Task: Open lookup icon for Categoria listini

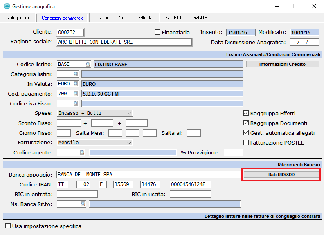Action: tap(76, 74)
